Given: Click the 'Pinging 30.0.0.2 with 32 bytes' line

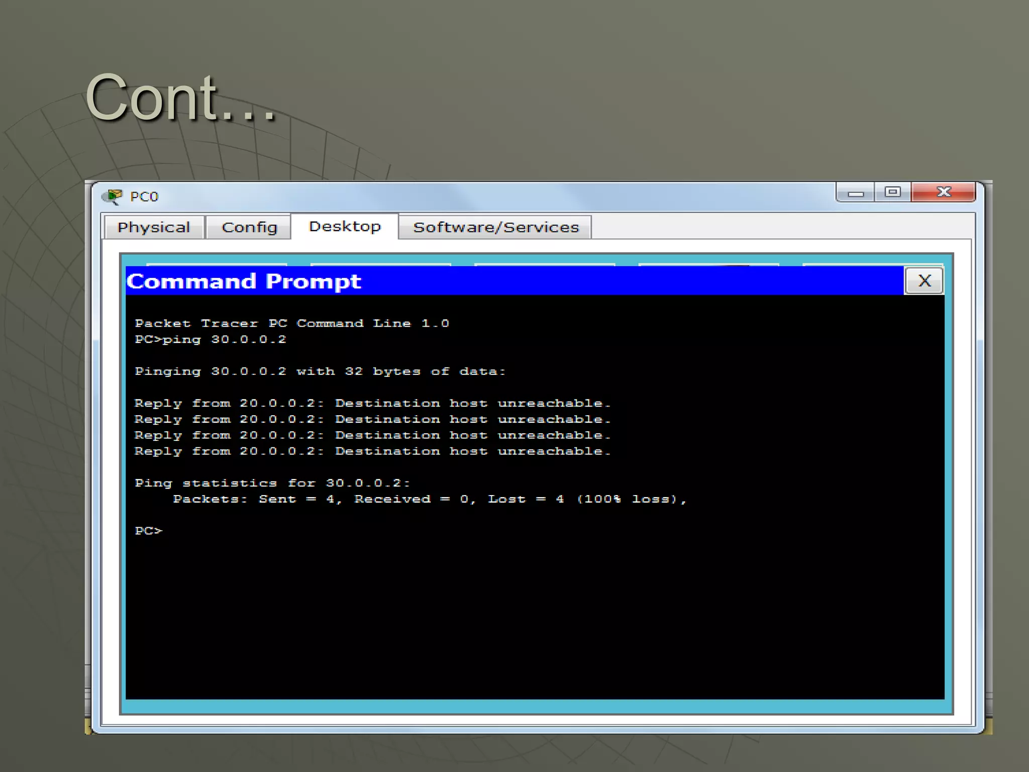Looking at the screenshot, I should [x=320, y=371].
